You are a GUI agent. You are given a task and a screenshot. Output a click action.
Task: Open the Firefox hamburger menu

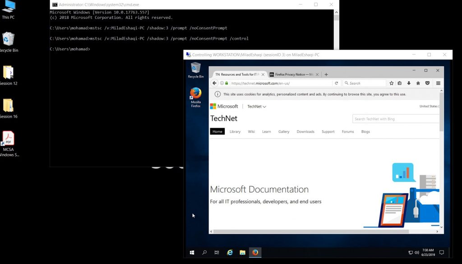click(438, 83)
